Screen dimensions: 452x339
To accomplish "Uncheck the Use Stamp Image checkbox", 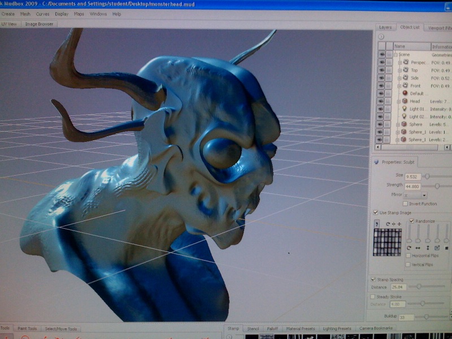I will click(376, 212).
